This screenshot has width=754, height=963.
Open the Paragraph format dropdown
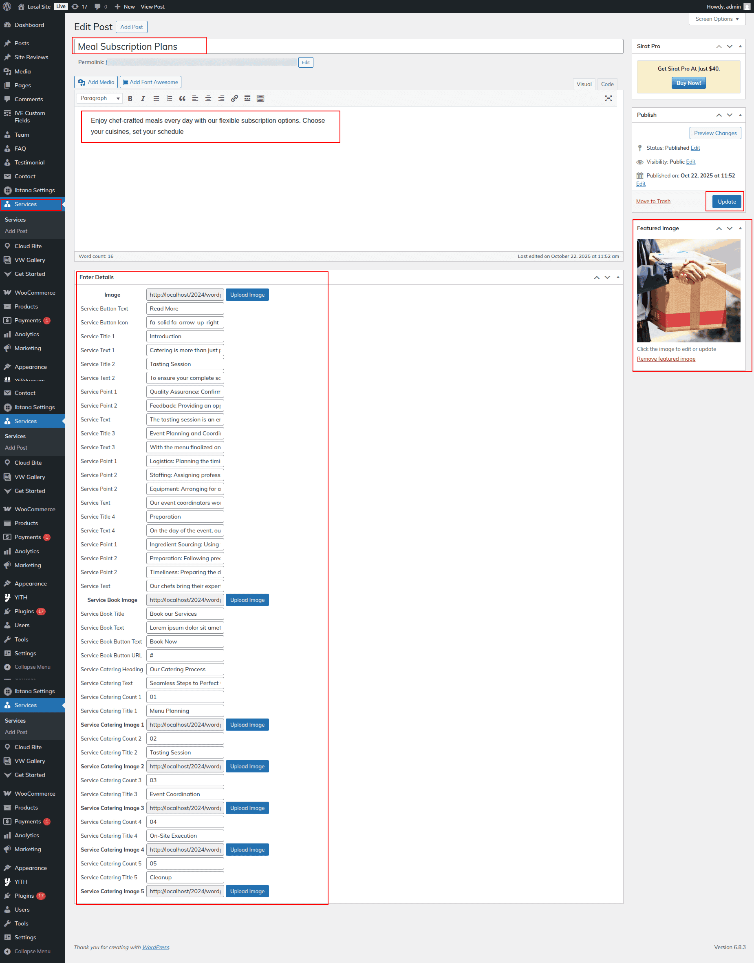click(x=100, y=99)
